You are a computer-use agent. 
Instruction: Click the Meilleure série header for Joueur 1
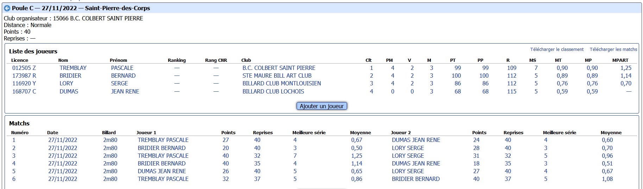pos(309,132)
